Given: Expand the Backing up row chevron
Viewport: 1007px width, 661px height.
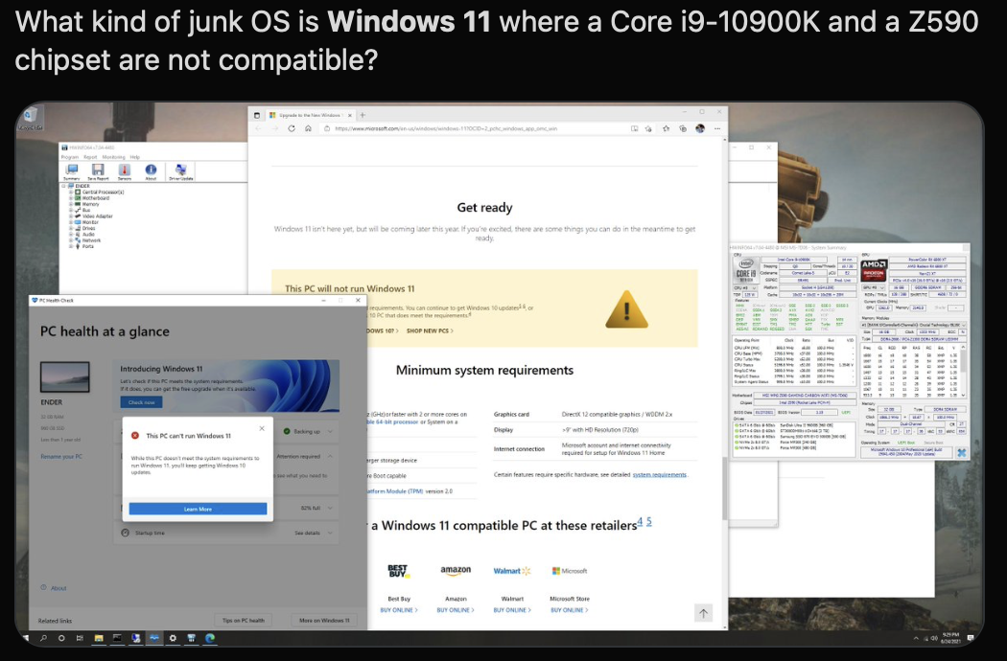Looking at the screenshot, I should click(x=330, y=431).
